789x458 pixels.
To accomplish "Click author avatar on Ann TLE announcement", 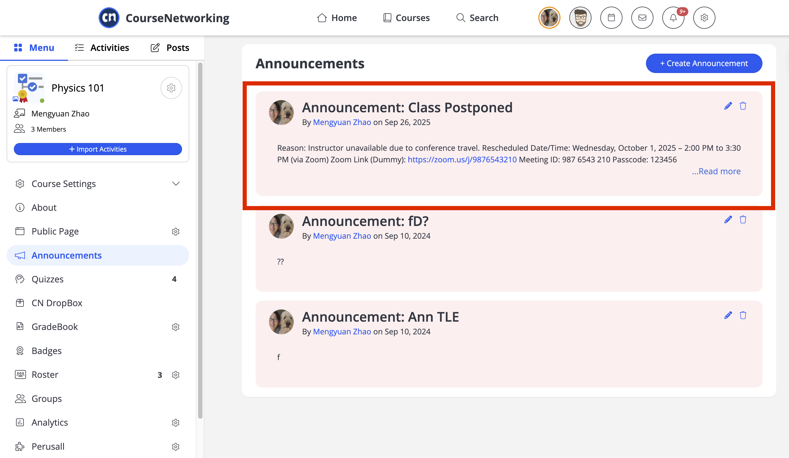I will pos(281,322).
